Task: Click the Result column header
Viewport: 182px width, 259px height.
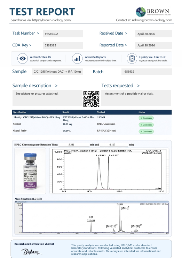Action: (x=65, y=112)
